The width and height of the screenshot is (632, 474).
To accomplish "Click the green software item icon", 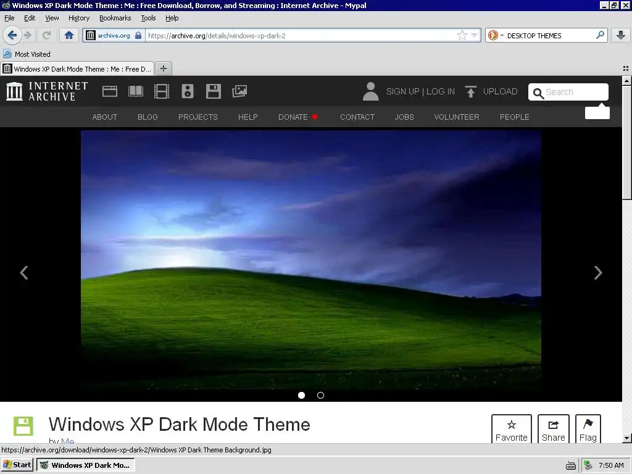I will coord(23,426).
